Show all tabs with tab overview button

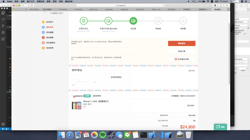[227, 6]
